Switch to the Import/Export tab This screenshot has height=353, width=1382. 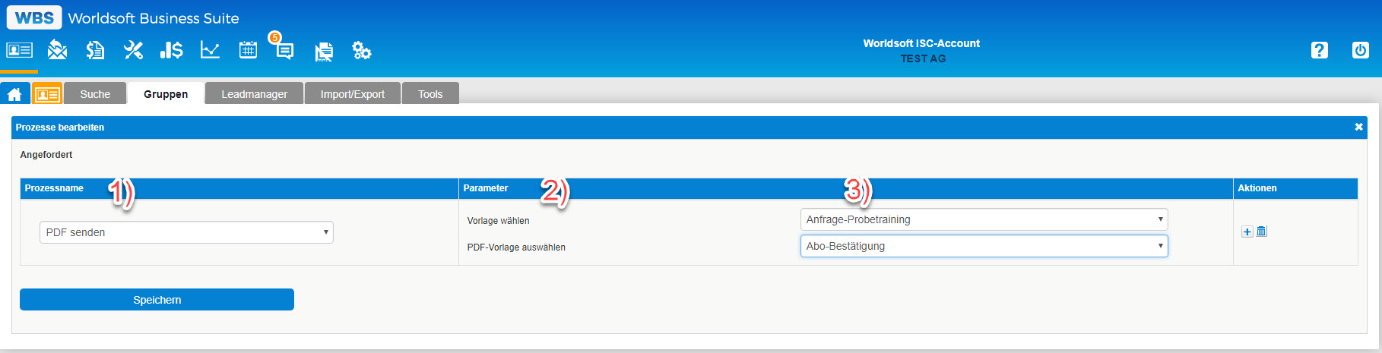click(352, 94)
